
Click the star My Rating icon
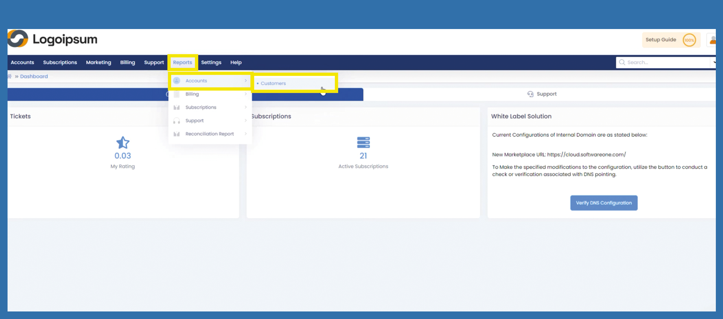123,143
